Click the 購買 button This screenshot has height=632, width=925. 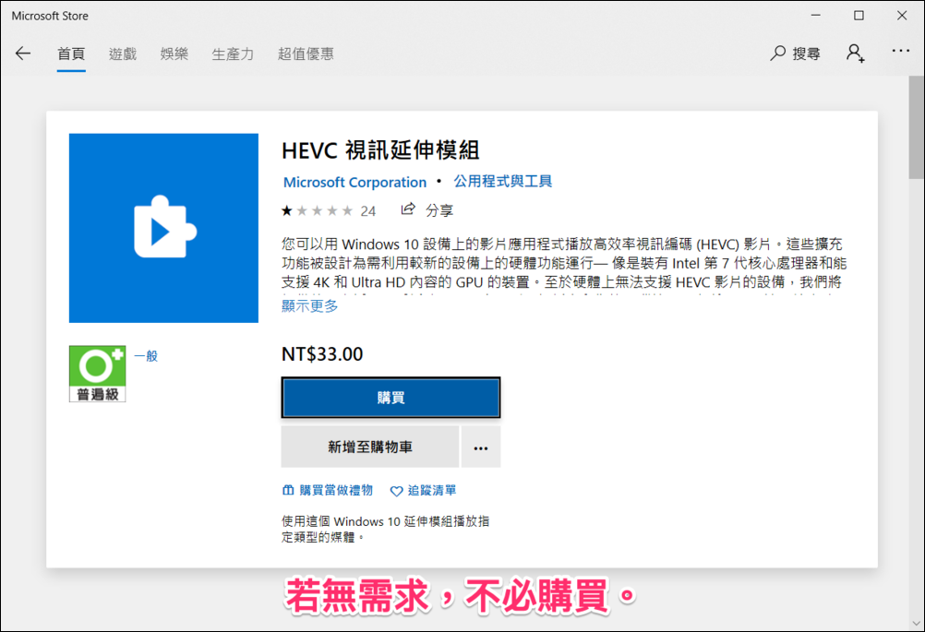coord(390,398)
